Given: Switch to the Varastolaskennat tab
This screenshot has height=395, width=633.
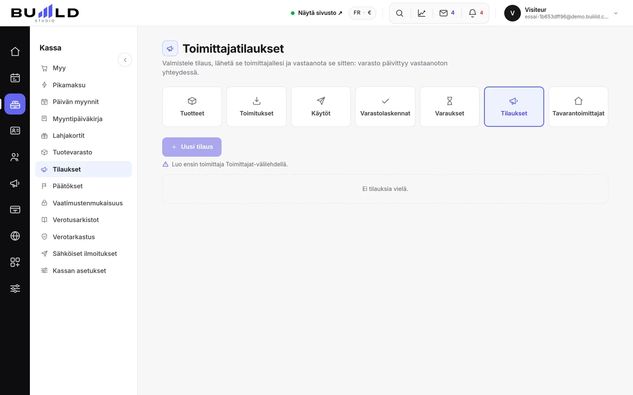Looking at the screenshot, I should point(385,107).
